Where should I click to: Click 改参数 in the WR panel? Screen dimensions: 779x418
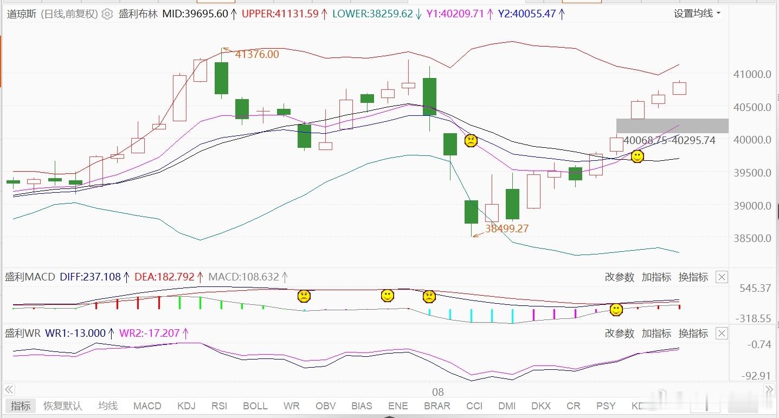620,334
